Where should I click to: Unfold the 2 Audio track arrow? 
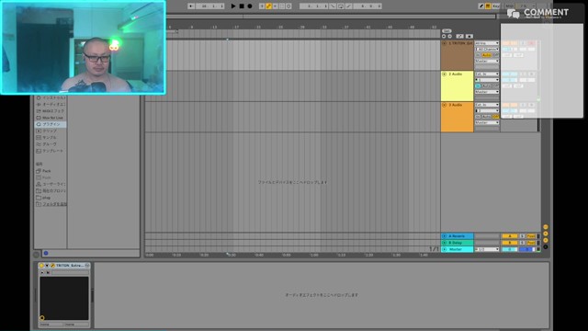coord(445,74)
